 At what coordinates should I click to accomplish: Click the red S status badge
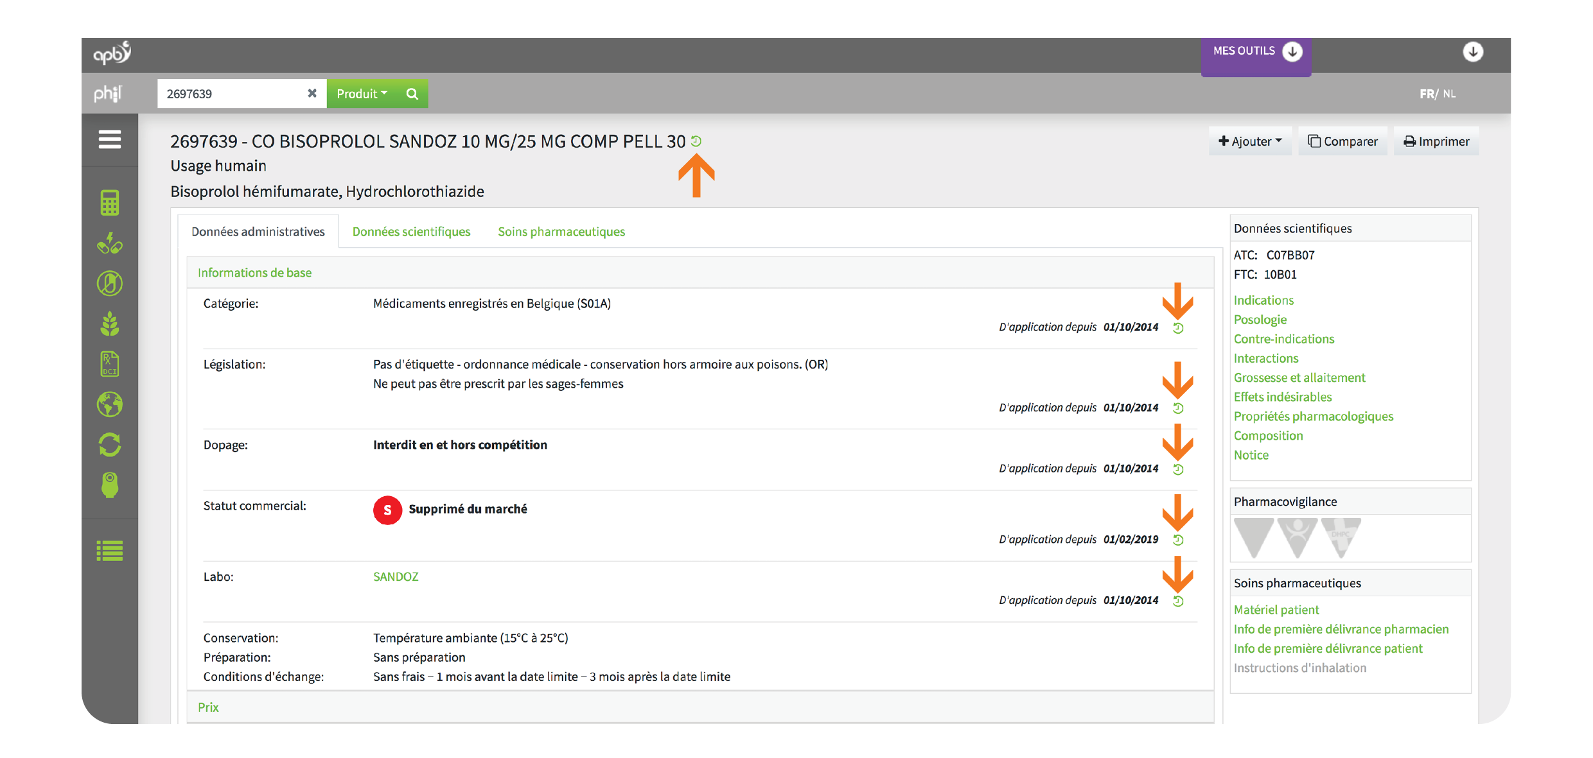pos(387,510)
